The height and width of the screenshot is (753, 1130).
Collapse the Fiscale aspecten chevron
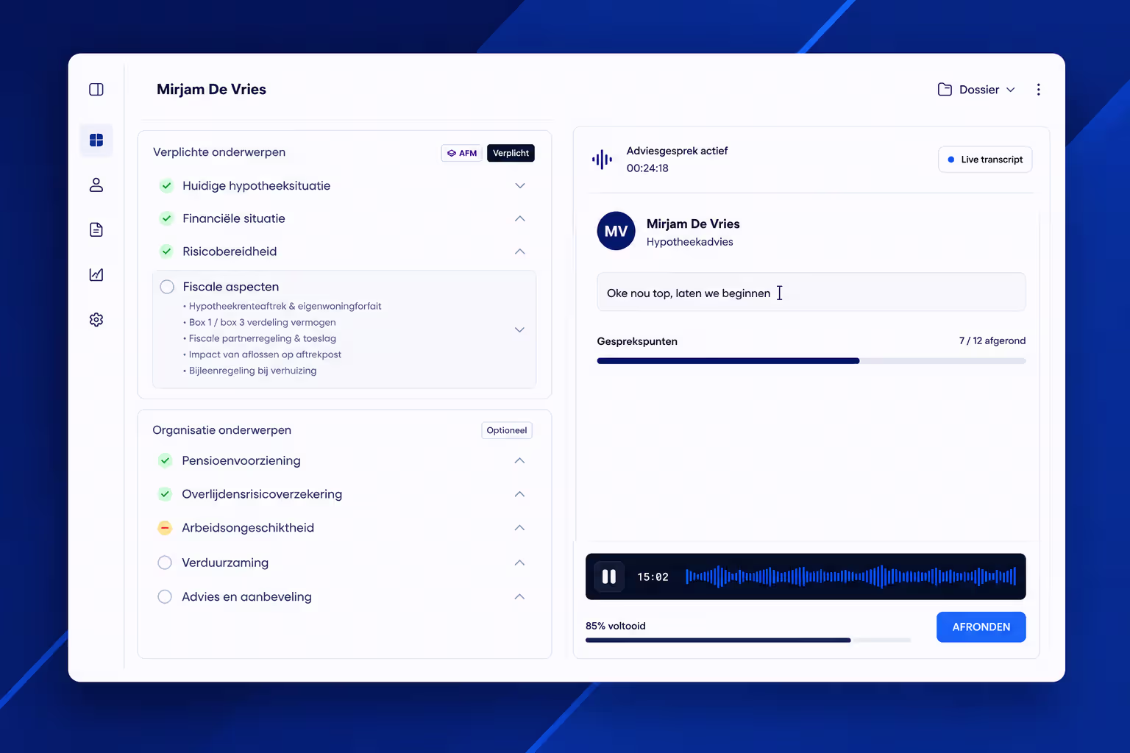(520, 329)
